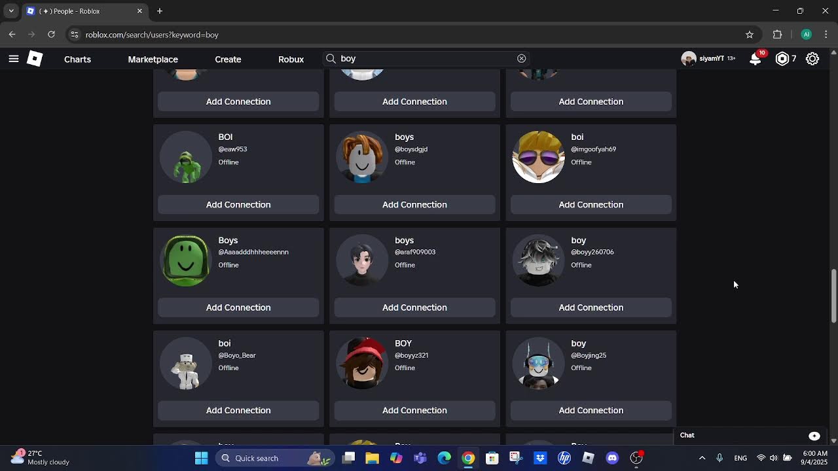
Task: Open the Chrome profile avatar
Action: click(807, 35)
